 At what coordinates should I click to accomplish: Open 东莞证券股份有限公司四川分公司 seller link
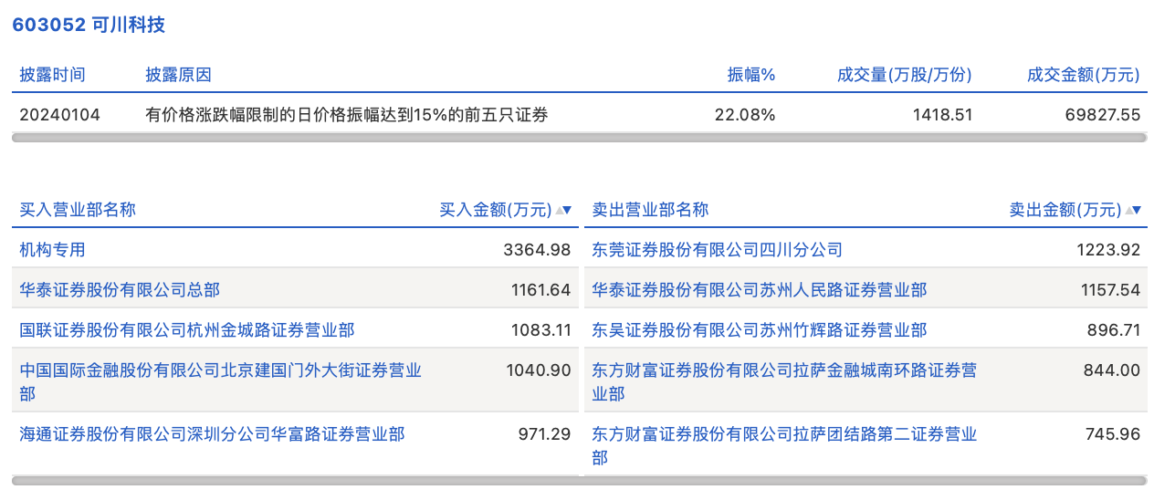[717, 249]
